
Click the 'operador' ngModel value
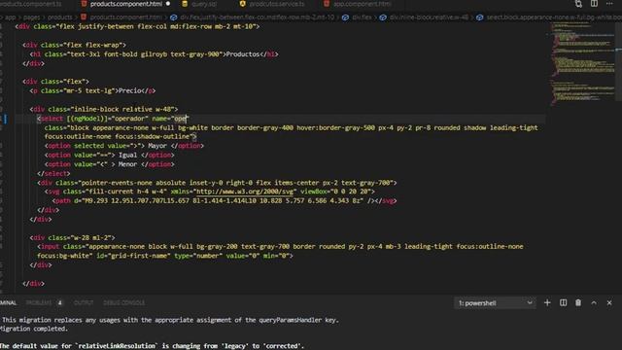pyautogui.click(x=129, y=119)
